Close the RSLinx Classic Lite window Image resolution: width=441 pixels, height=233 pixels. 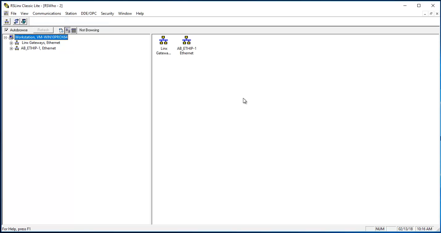tap(433, 6)
